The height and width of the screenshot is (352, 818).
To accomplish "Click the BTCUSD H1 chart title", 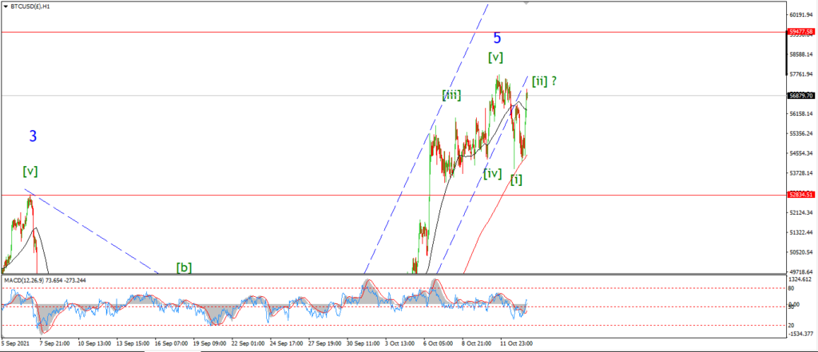I will tap(31, 6).
